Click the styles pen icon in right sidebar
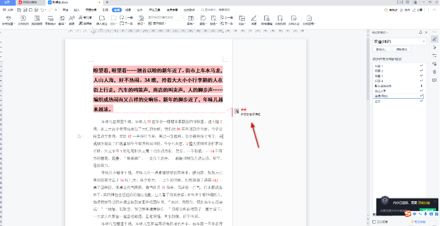 point(434,39)
